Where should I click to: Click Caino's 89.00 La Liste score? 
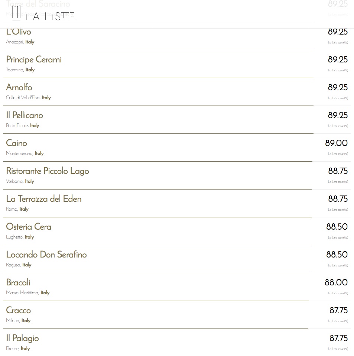[336, 143]
